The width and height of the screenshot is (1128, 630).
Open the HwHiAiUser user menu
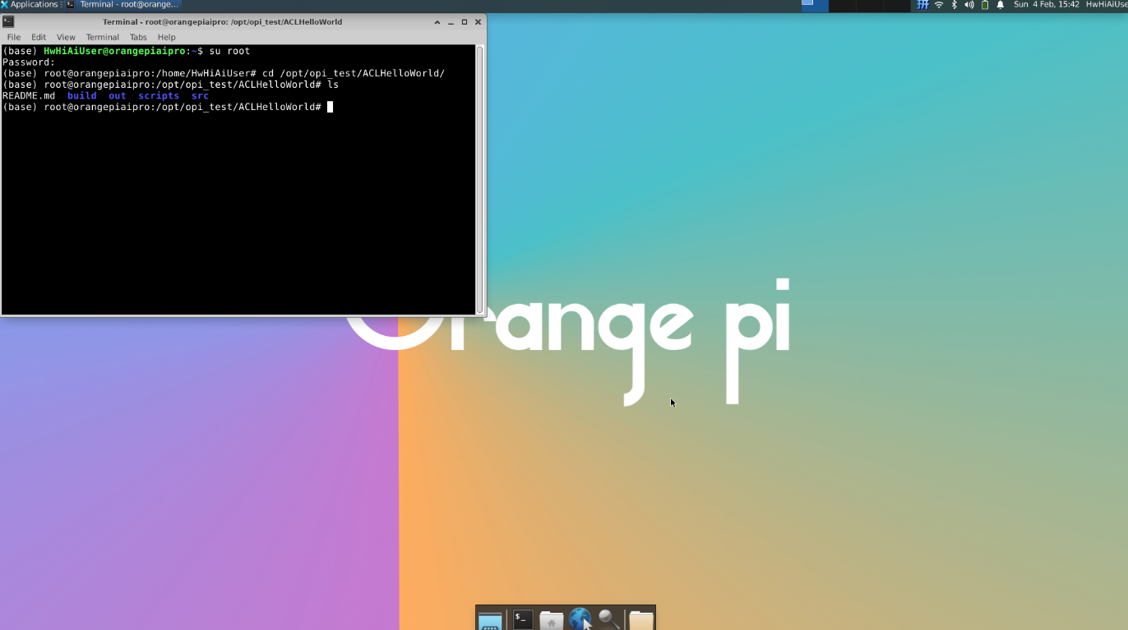click(1107, 5)
